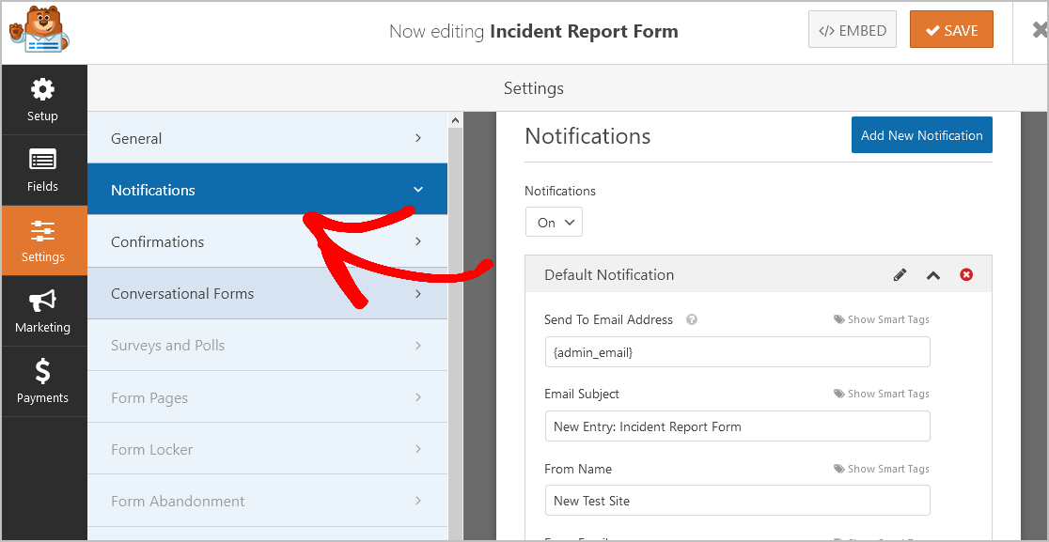Click the Incident Report Form title text
This screenshot has width=1049, height=542.
coord(584,31)
